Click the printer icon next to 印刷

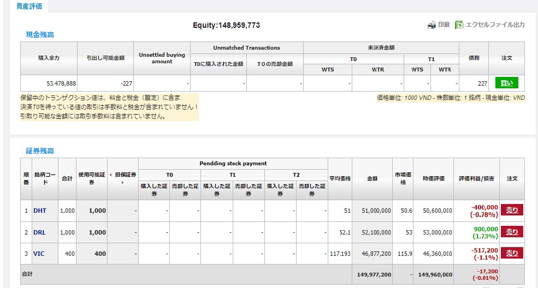431,25
